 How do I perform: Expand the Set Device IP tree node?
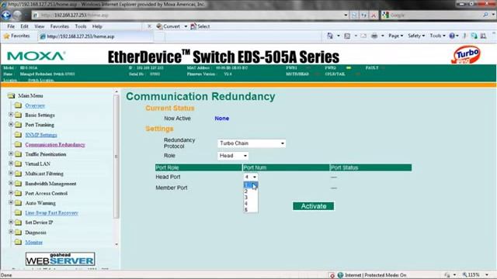pyautogui.click(x=11, y=222)
